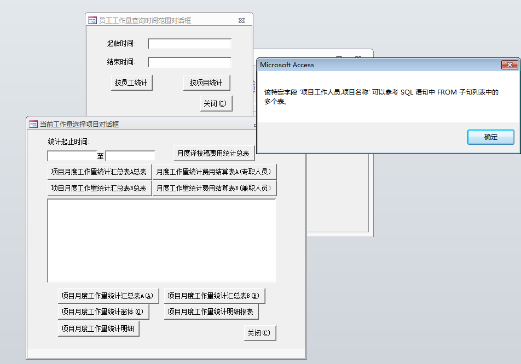Open 项目月度工作量统计汇总表A总表
521x364 pixels.
click(100, 172)
